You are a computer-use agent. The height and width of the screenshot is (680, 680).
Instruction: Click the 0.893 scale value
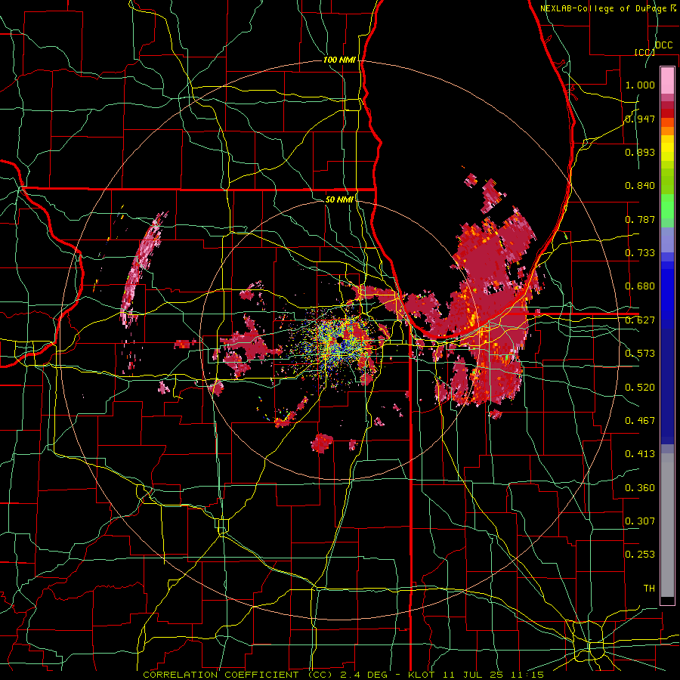(640, 152)
